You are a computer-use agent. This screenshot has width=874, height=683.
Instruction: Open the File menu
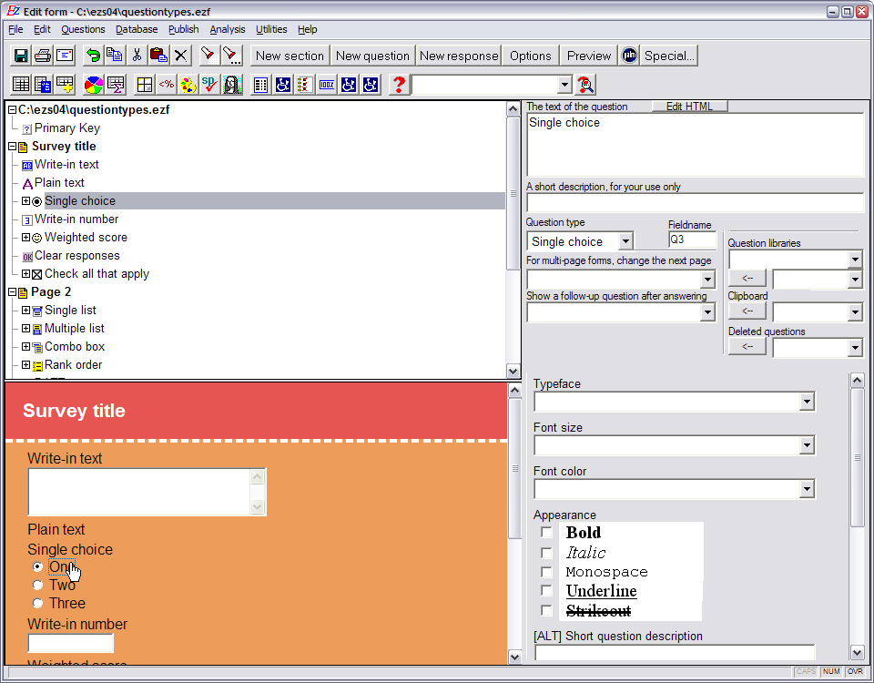point(15,29)
